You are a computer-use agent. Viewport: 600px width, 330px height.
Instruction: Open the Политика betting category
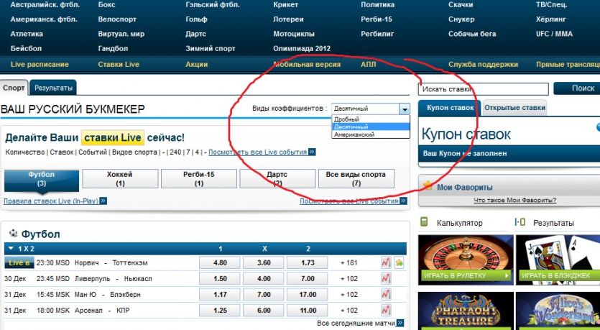click(x=377, y=5)
